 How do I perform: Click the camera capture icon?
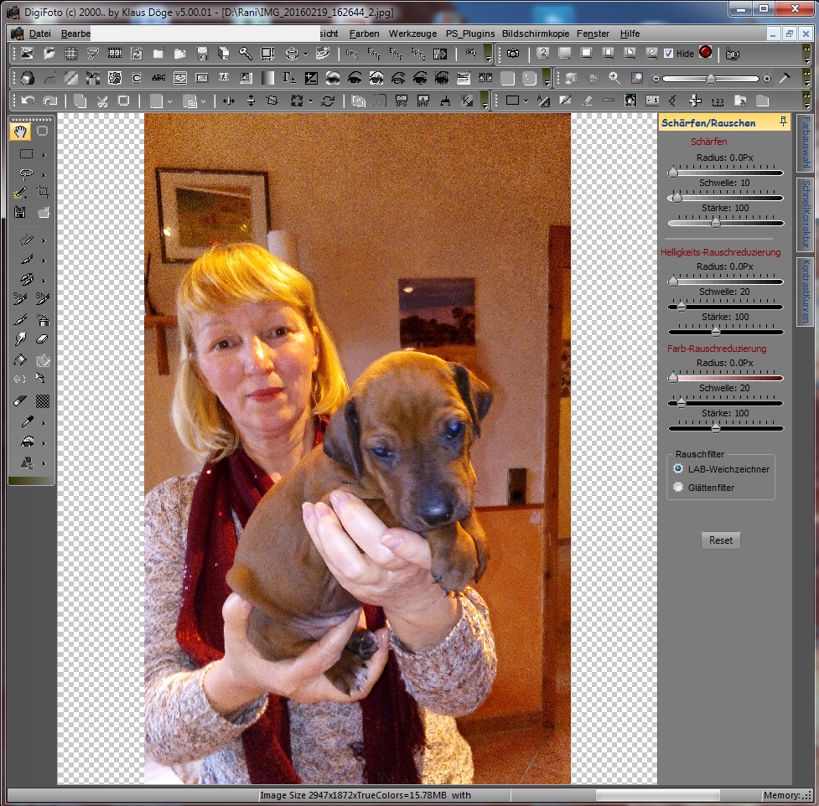tap(512, 54)
